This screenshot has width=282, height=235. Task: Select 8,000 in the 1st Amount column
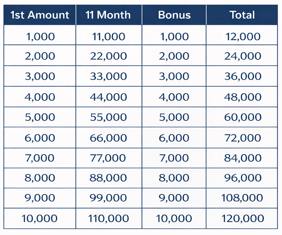[x=40, y=178]
